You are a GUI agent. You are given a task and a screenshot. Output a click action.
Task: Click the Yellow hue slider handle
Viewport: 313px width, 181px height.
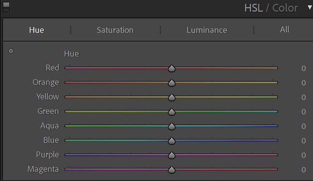[172, 97]
